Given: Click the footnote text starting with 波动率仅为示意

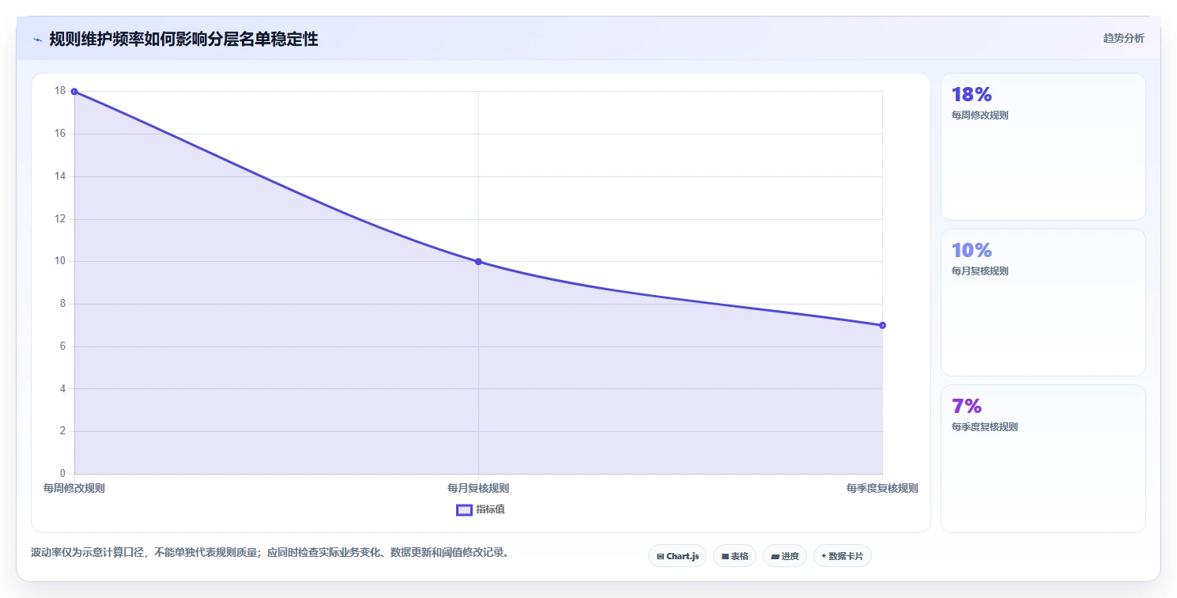Looking at the screenshot, I should tap(272, 552).
